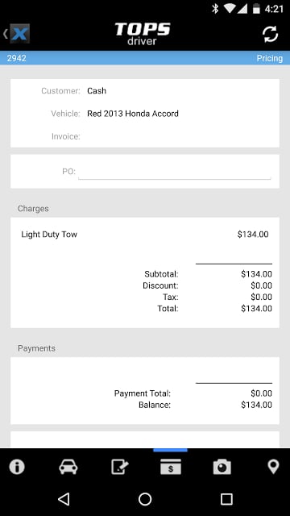This screenshot has height=516, width=290.
Task: Tap the Vehicle Red 2013 Honda Accord row
Action: point(145,114)
